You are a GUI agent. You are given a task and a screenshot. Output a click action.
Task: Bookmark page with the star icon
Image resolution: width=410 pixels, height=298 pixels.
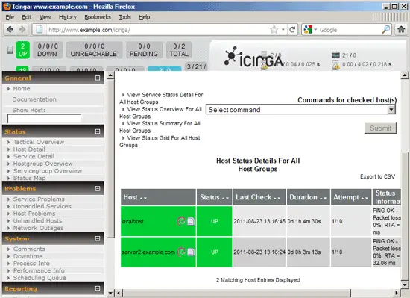click(x=274, y=29)
